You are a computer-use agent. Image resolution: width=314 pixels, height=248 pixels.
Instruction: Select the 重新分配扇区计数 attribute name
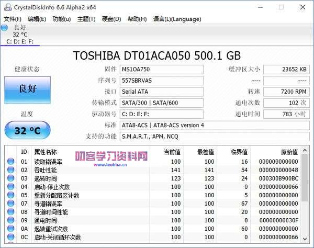click(x=57, y=195)
